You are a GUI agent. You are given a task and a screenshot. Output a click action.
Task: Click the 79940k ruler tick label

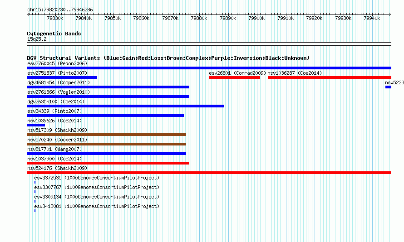(372, 18)
